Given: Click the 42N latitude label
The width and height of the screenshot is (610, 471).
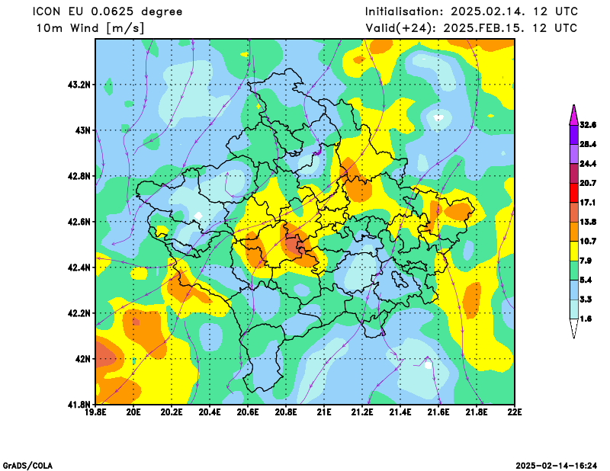Looking at the screenshot, I should click(x=83, y=359).
